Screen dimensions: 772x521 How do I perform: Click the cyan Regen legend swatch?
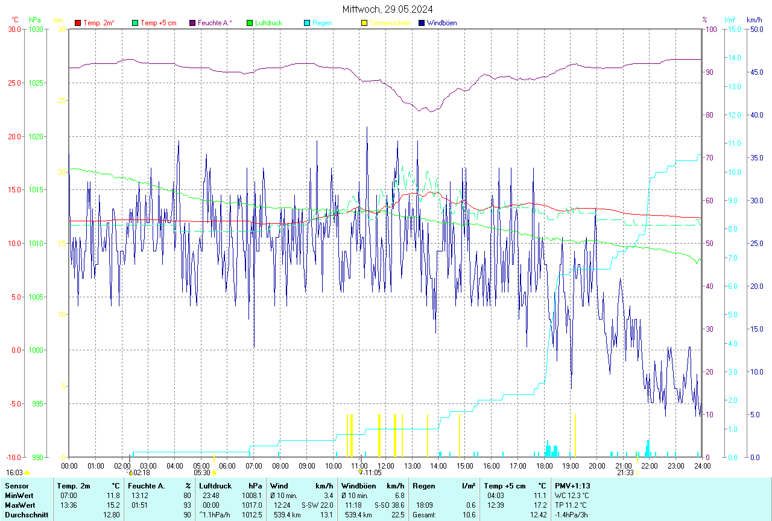click(307, 23)
